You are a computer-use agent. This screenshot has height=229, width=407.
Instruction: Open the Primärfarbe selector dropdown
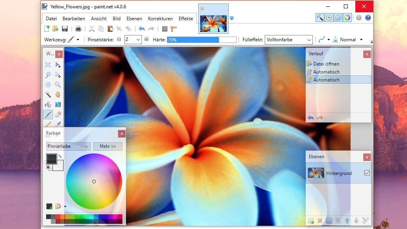tap(68, 146)
